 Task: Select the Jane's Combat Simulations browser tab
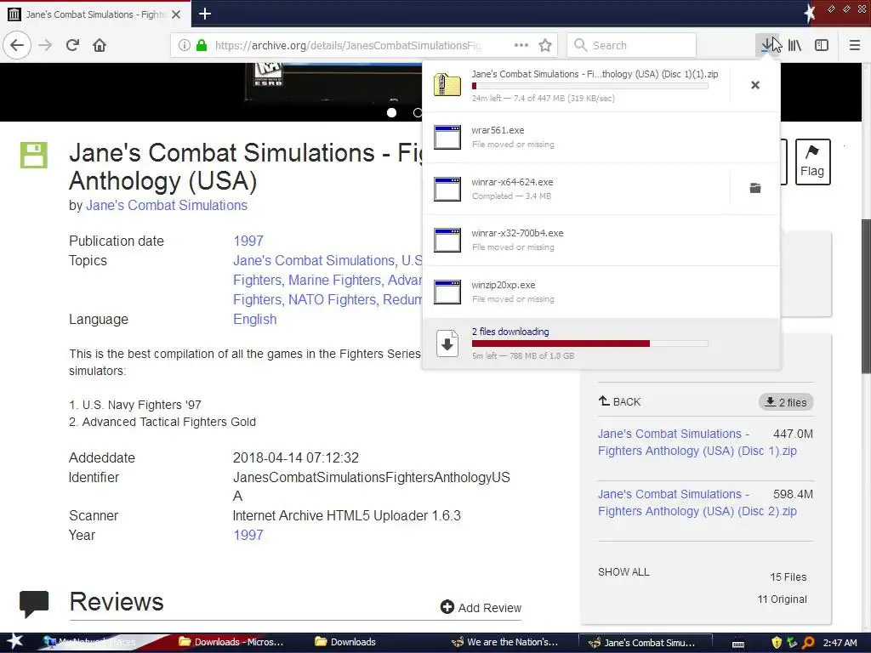[95, 14]
